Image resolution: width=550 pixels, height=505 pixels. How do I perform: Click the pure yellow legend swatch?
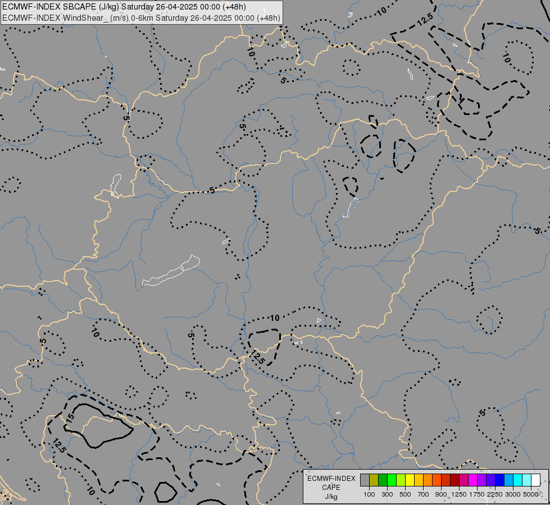(410, 480)
